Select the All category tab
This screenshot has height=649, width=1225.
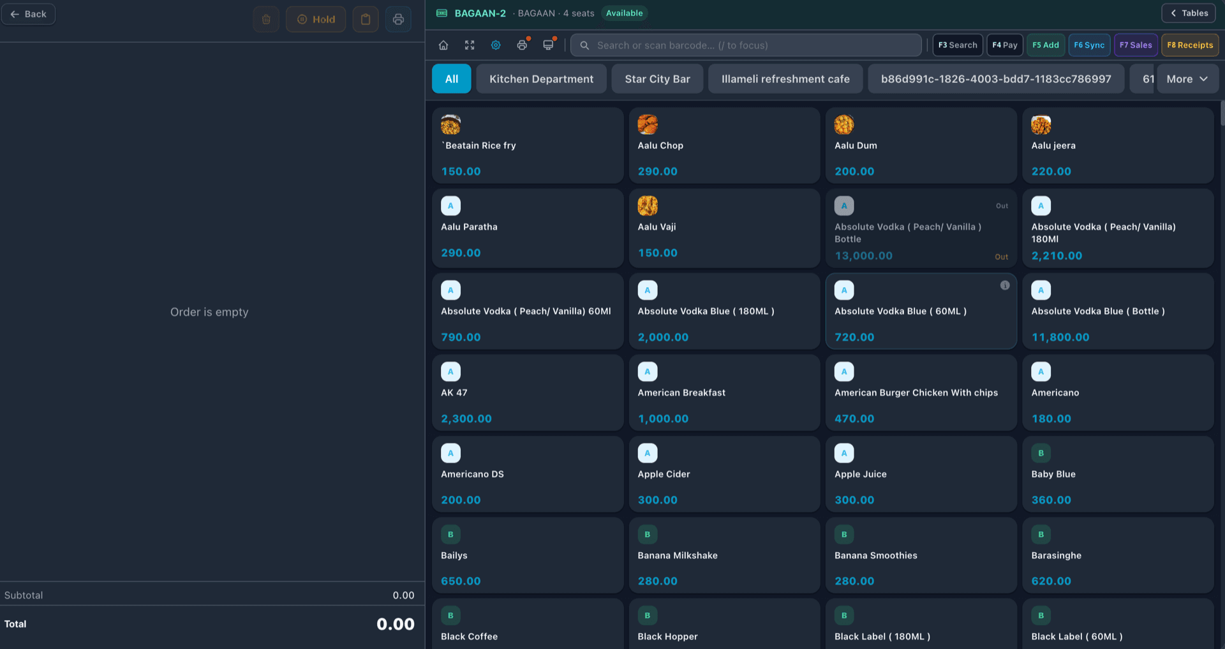click(452, 79)
